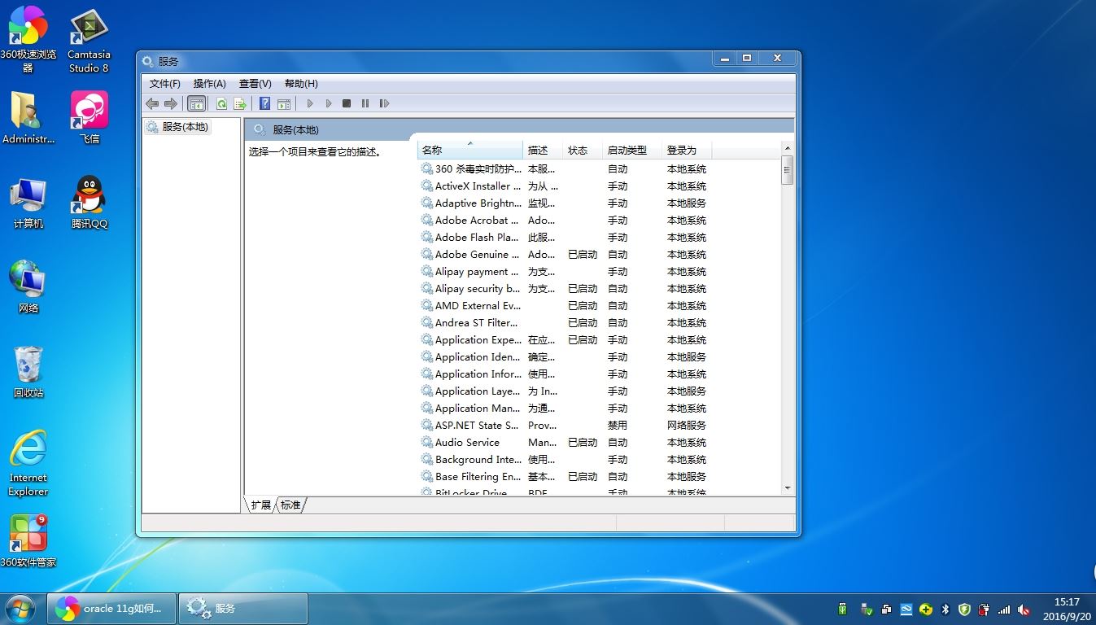The width and height of the screenshot is (1096, 625).
Task: Select the Adobe Flash Player service row
Action: click(x=564, y=238)
